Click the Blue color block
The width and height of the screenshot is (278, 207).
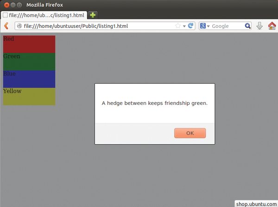[29, 79]
